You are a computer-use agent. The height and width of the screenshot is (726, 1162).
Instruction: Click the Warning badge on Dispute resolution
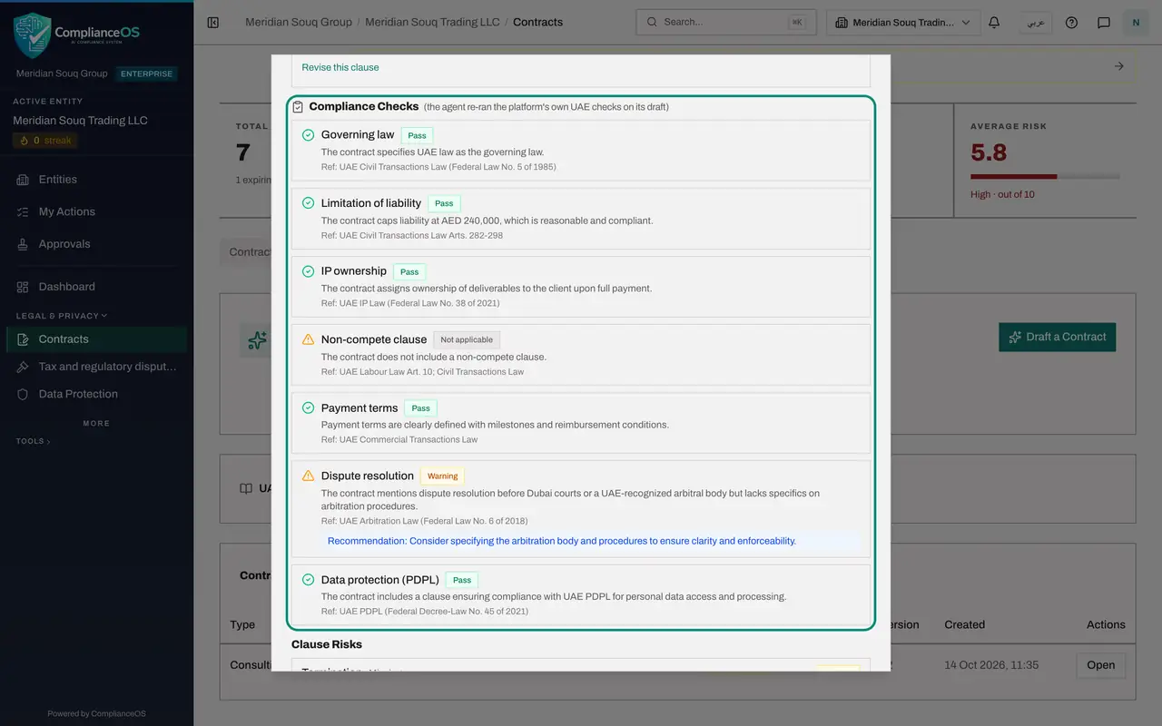pos(443,476)
